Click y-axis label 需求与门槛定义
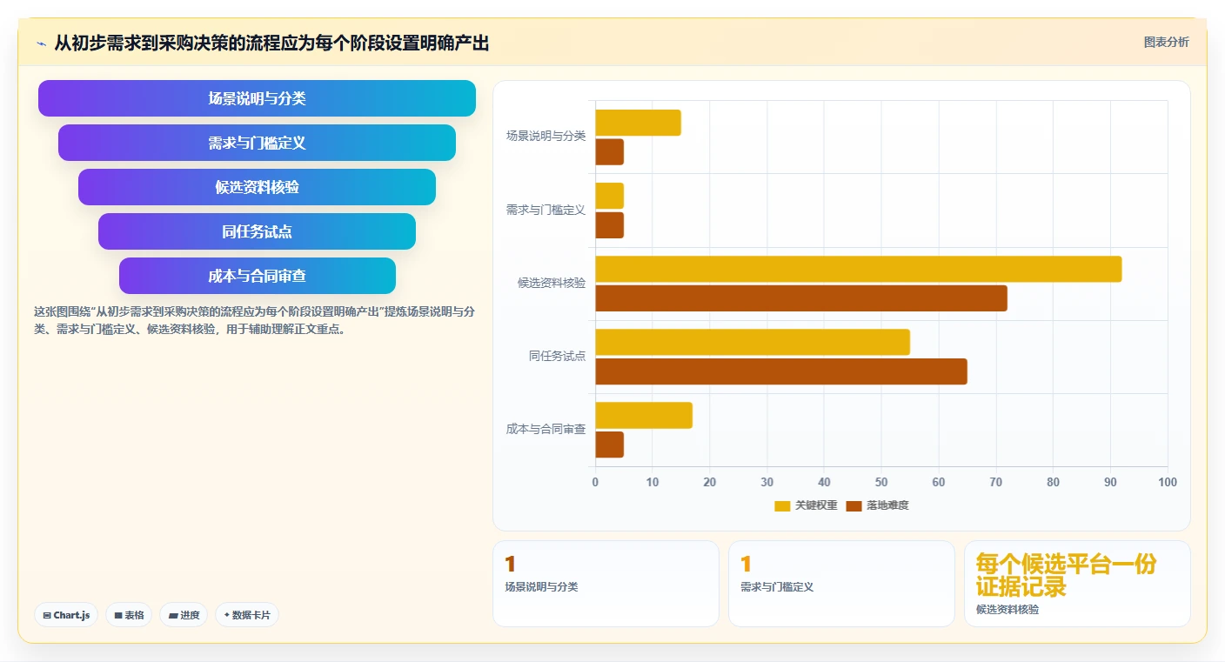The image size is (1225, 662). tap(546, 210)
